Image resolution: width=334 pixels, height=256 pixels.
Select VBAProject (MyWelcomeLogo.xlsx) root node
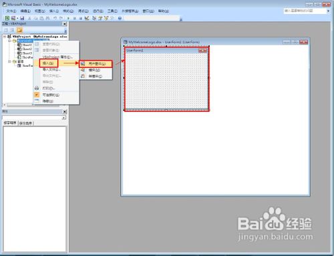(x=37, y=37)
